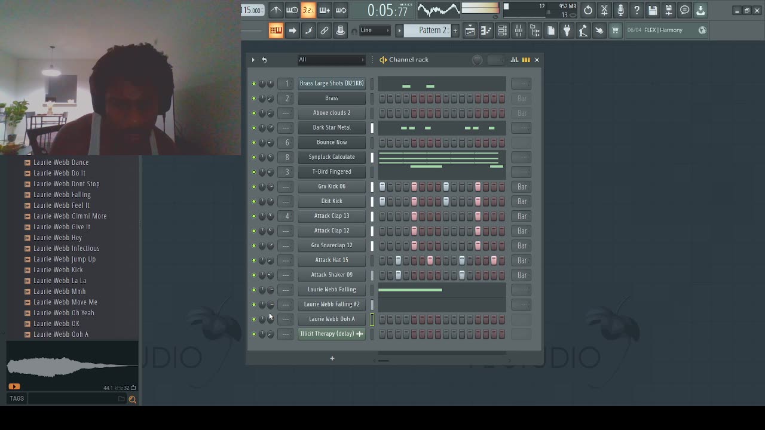
Task: Click the auto scroll arrow icon
Action: (x=292, y=30)
